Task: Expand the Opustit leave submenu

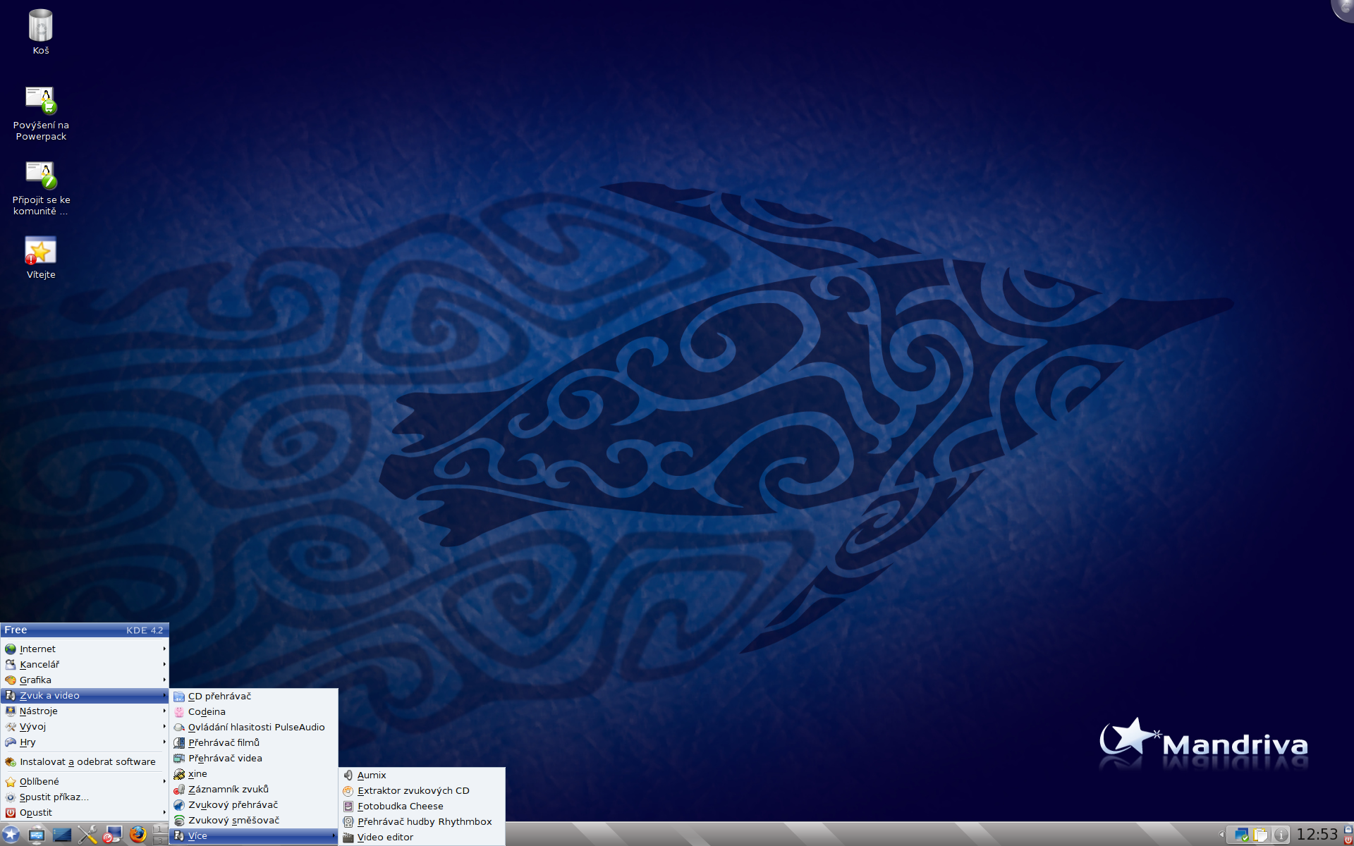Action: pos(85,812)
